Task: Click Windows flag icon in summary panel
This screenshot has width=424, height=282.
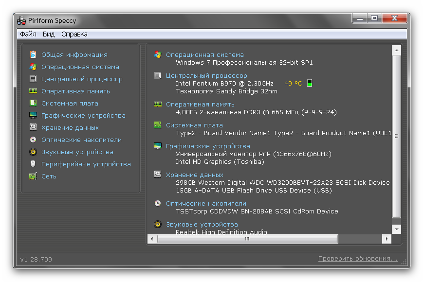Action: point(158,54)
